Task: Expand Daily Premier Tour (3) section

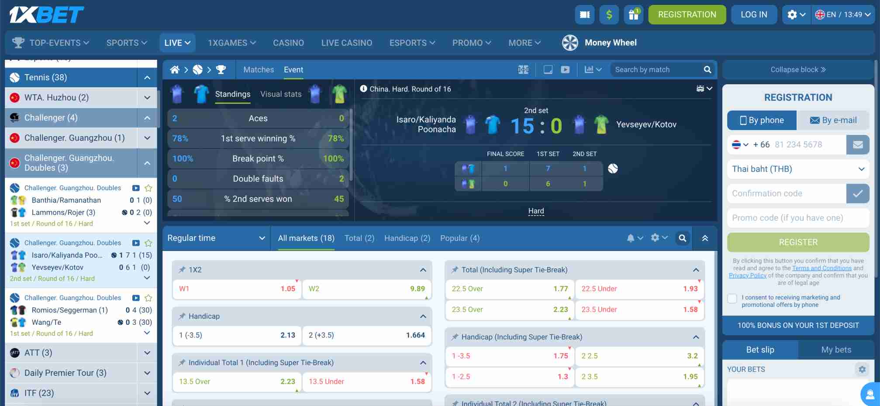Action: pyautogui.click(x=147, y=373)
